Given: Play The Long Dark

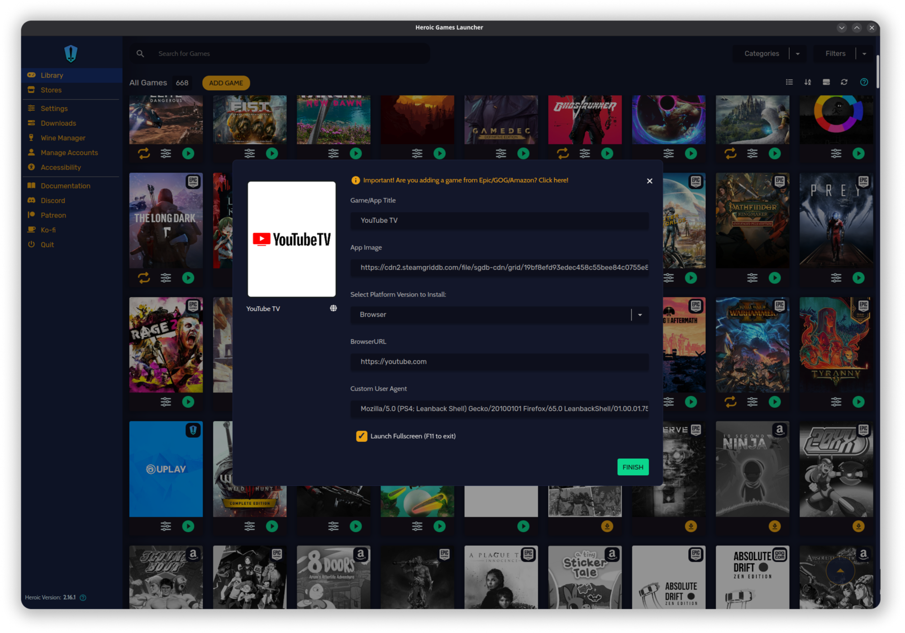Looking at the screenshot, I should click(x=188, y=278).
